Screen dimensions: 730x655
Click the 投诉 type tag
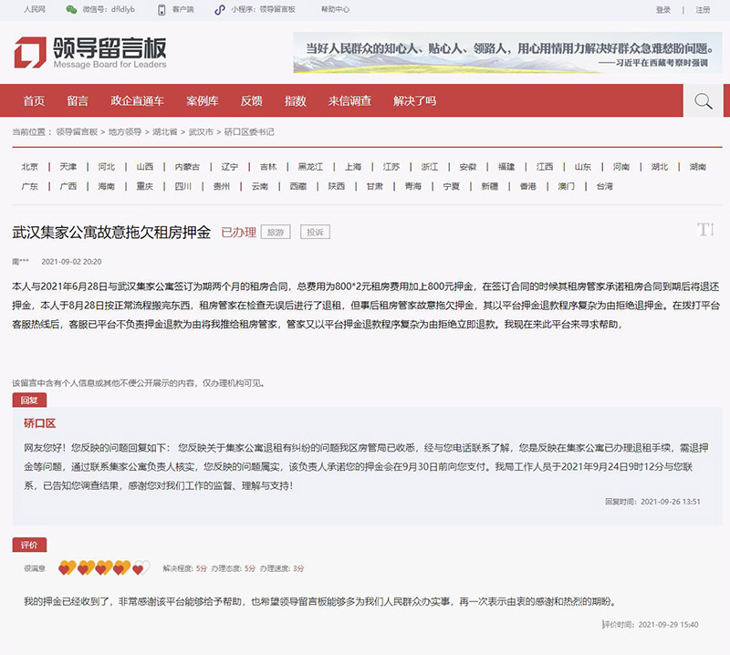[x=315, y=233]
